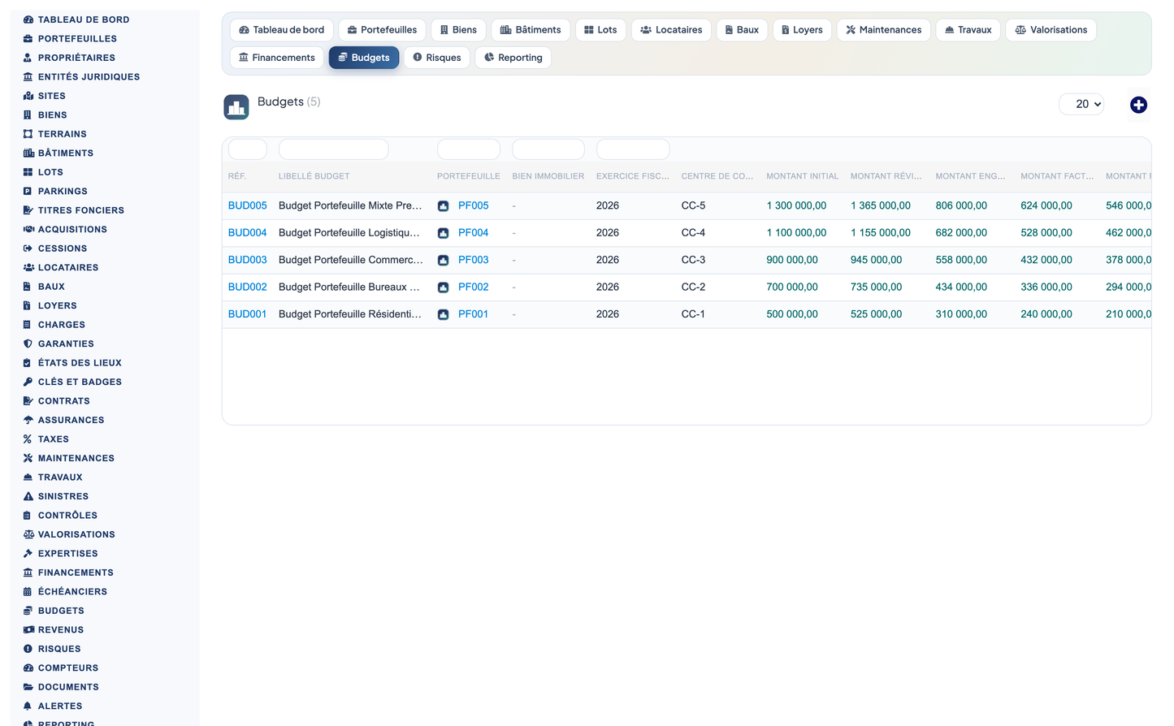Open the Loyers tab

tap(802, 30)
